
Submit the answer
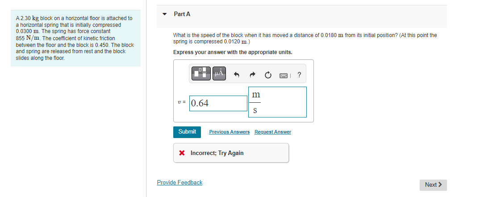click(x=187, y=132)
